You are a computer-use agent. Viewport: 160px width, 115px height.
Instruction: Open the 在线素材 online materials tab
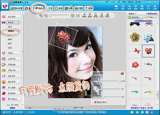135,17
